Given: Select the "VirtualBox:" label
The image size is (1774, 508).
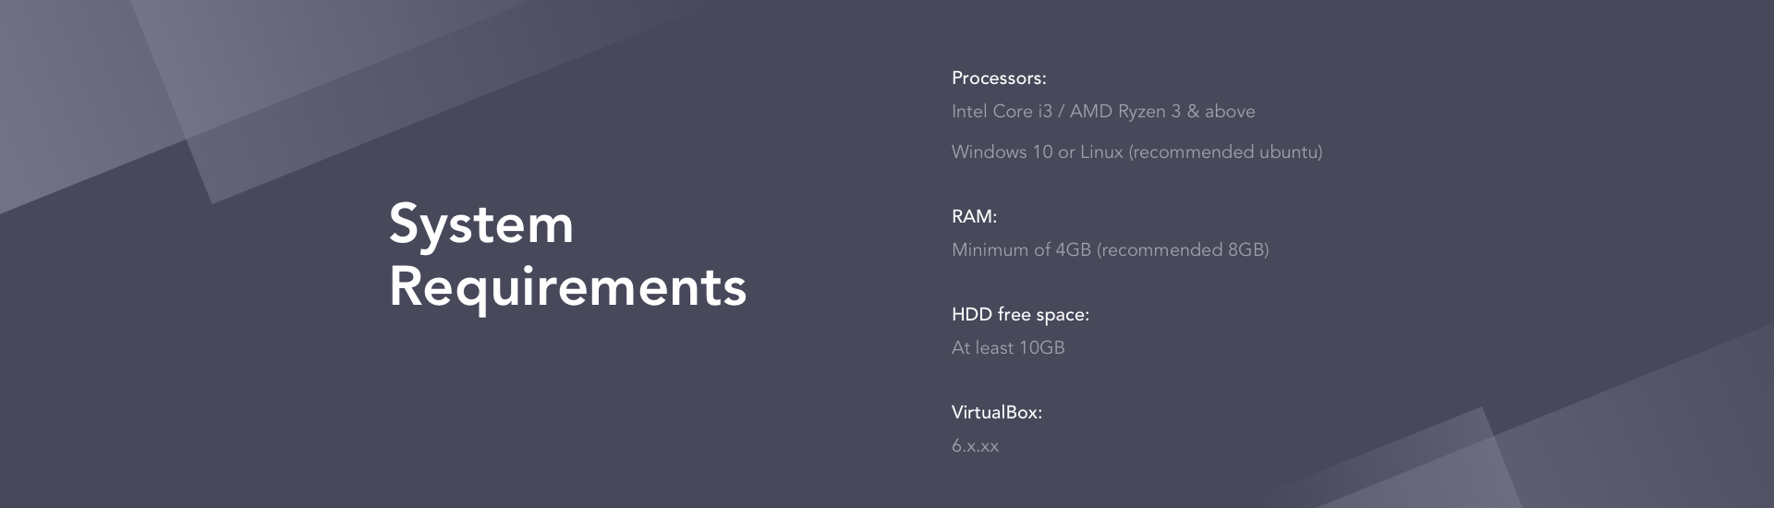Looking at the screenshot, I should 997,413.
